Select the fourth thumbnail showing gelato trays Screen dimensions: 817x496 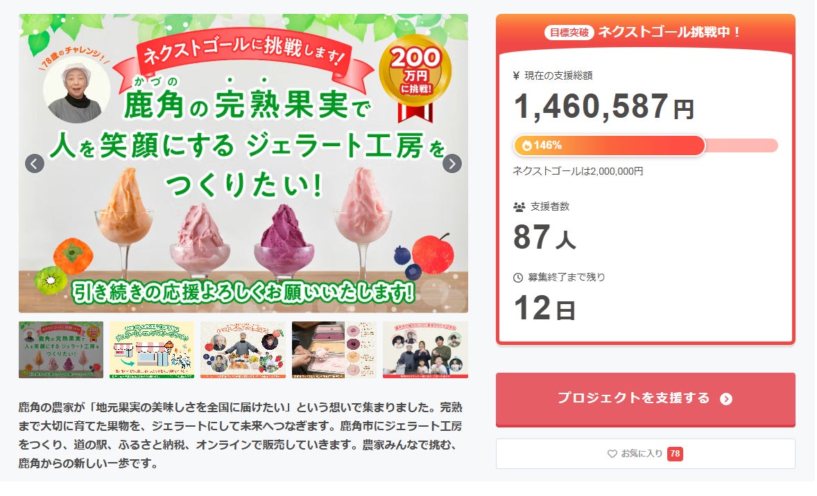coord(334,350)
